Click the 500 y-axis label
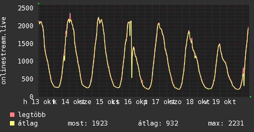The height and width of the screenshot is (132, 254). coord(27,79)
